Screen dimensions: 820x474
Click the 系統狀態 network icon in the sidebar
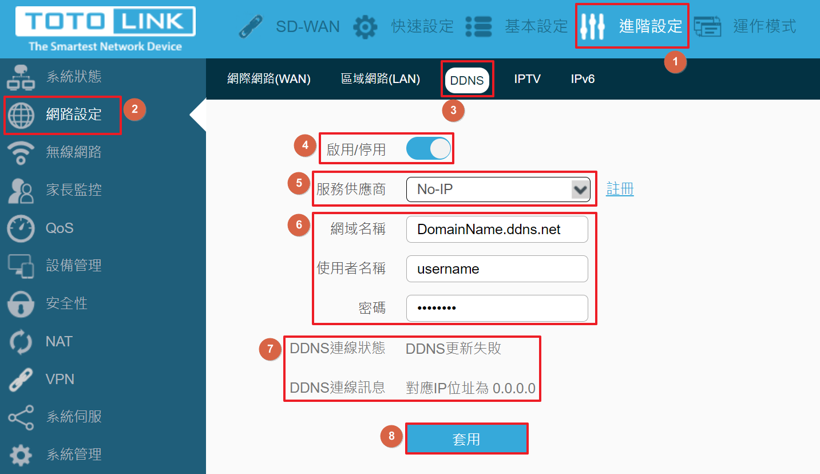21,77
